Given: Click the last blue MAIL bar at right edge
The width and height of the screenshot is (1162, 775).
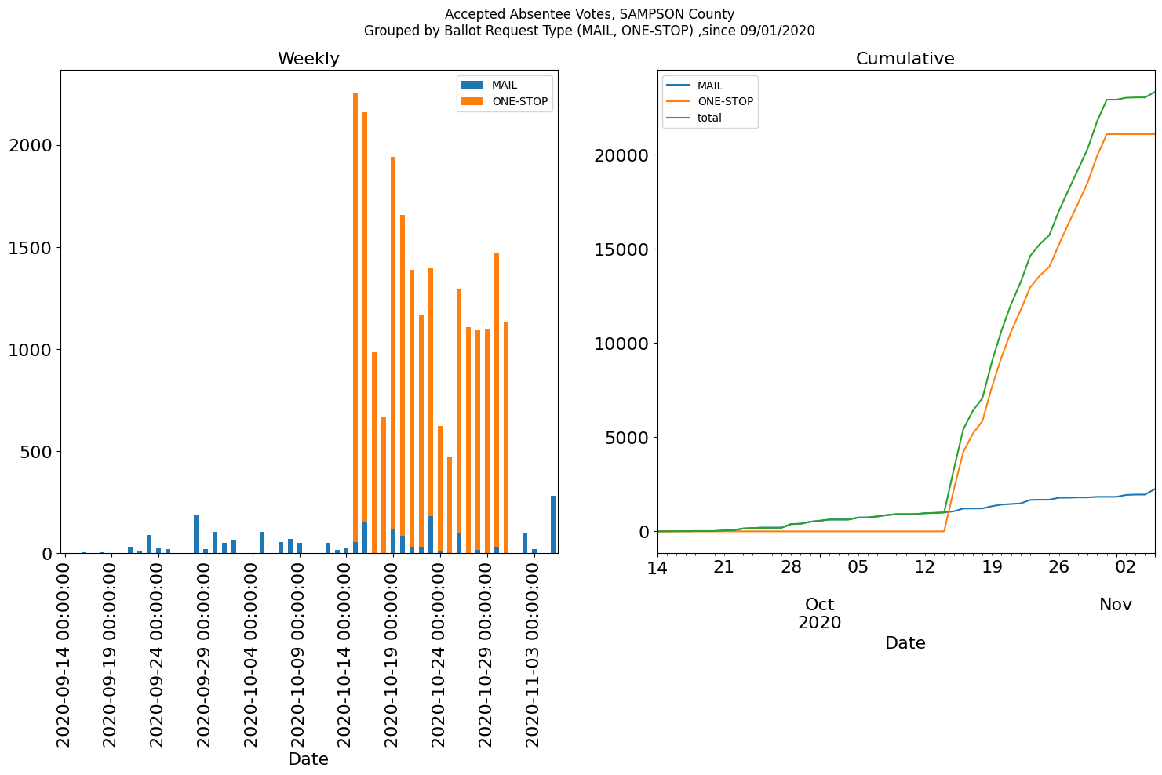Looking at the screenshot, I should tap(553, 525).
